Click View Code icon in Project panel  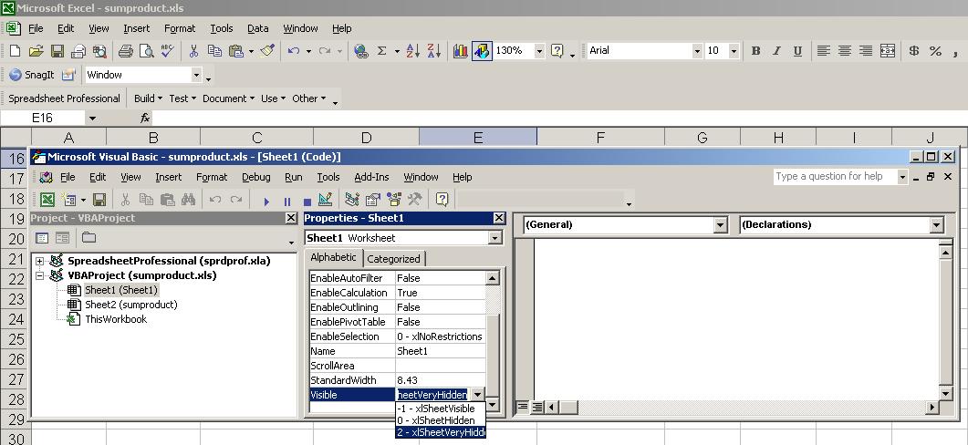point(42,238)
